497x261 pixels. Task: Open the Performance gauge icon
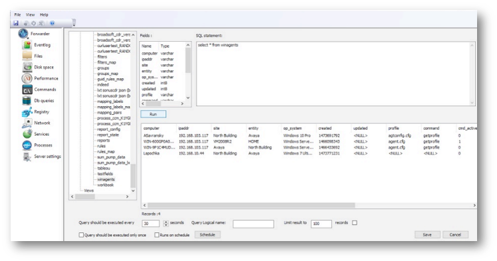coord(27,78)
